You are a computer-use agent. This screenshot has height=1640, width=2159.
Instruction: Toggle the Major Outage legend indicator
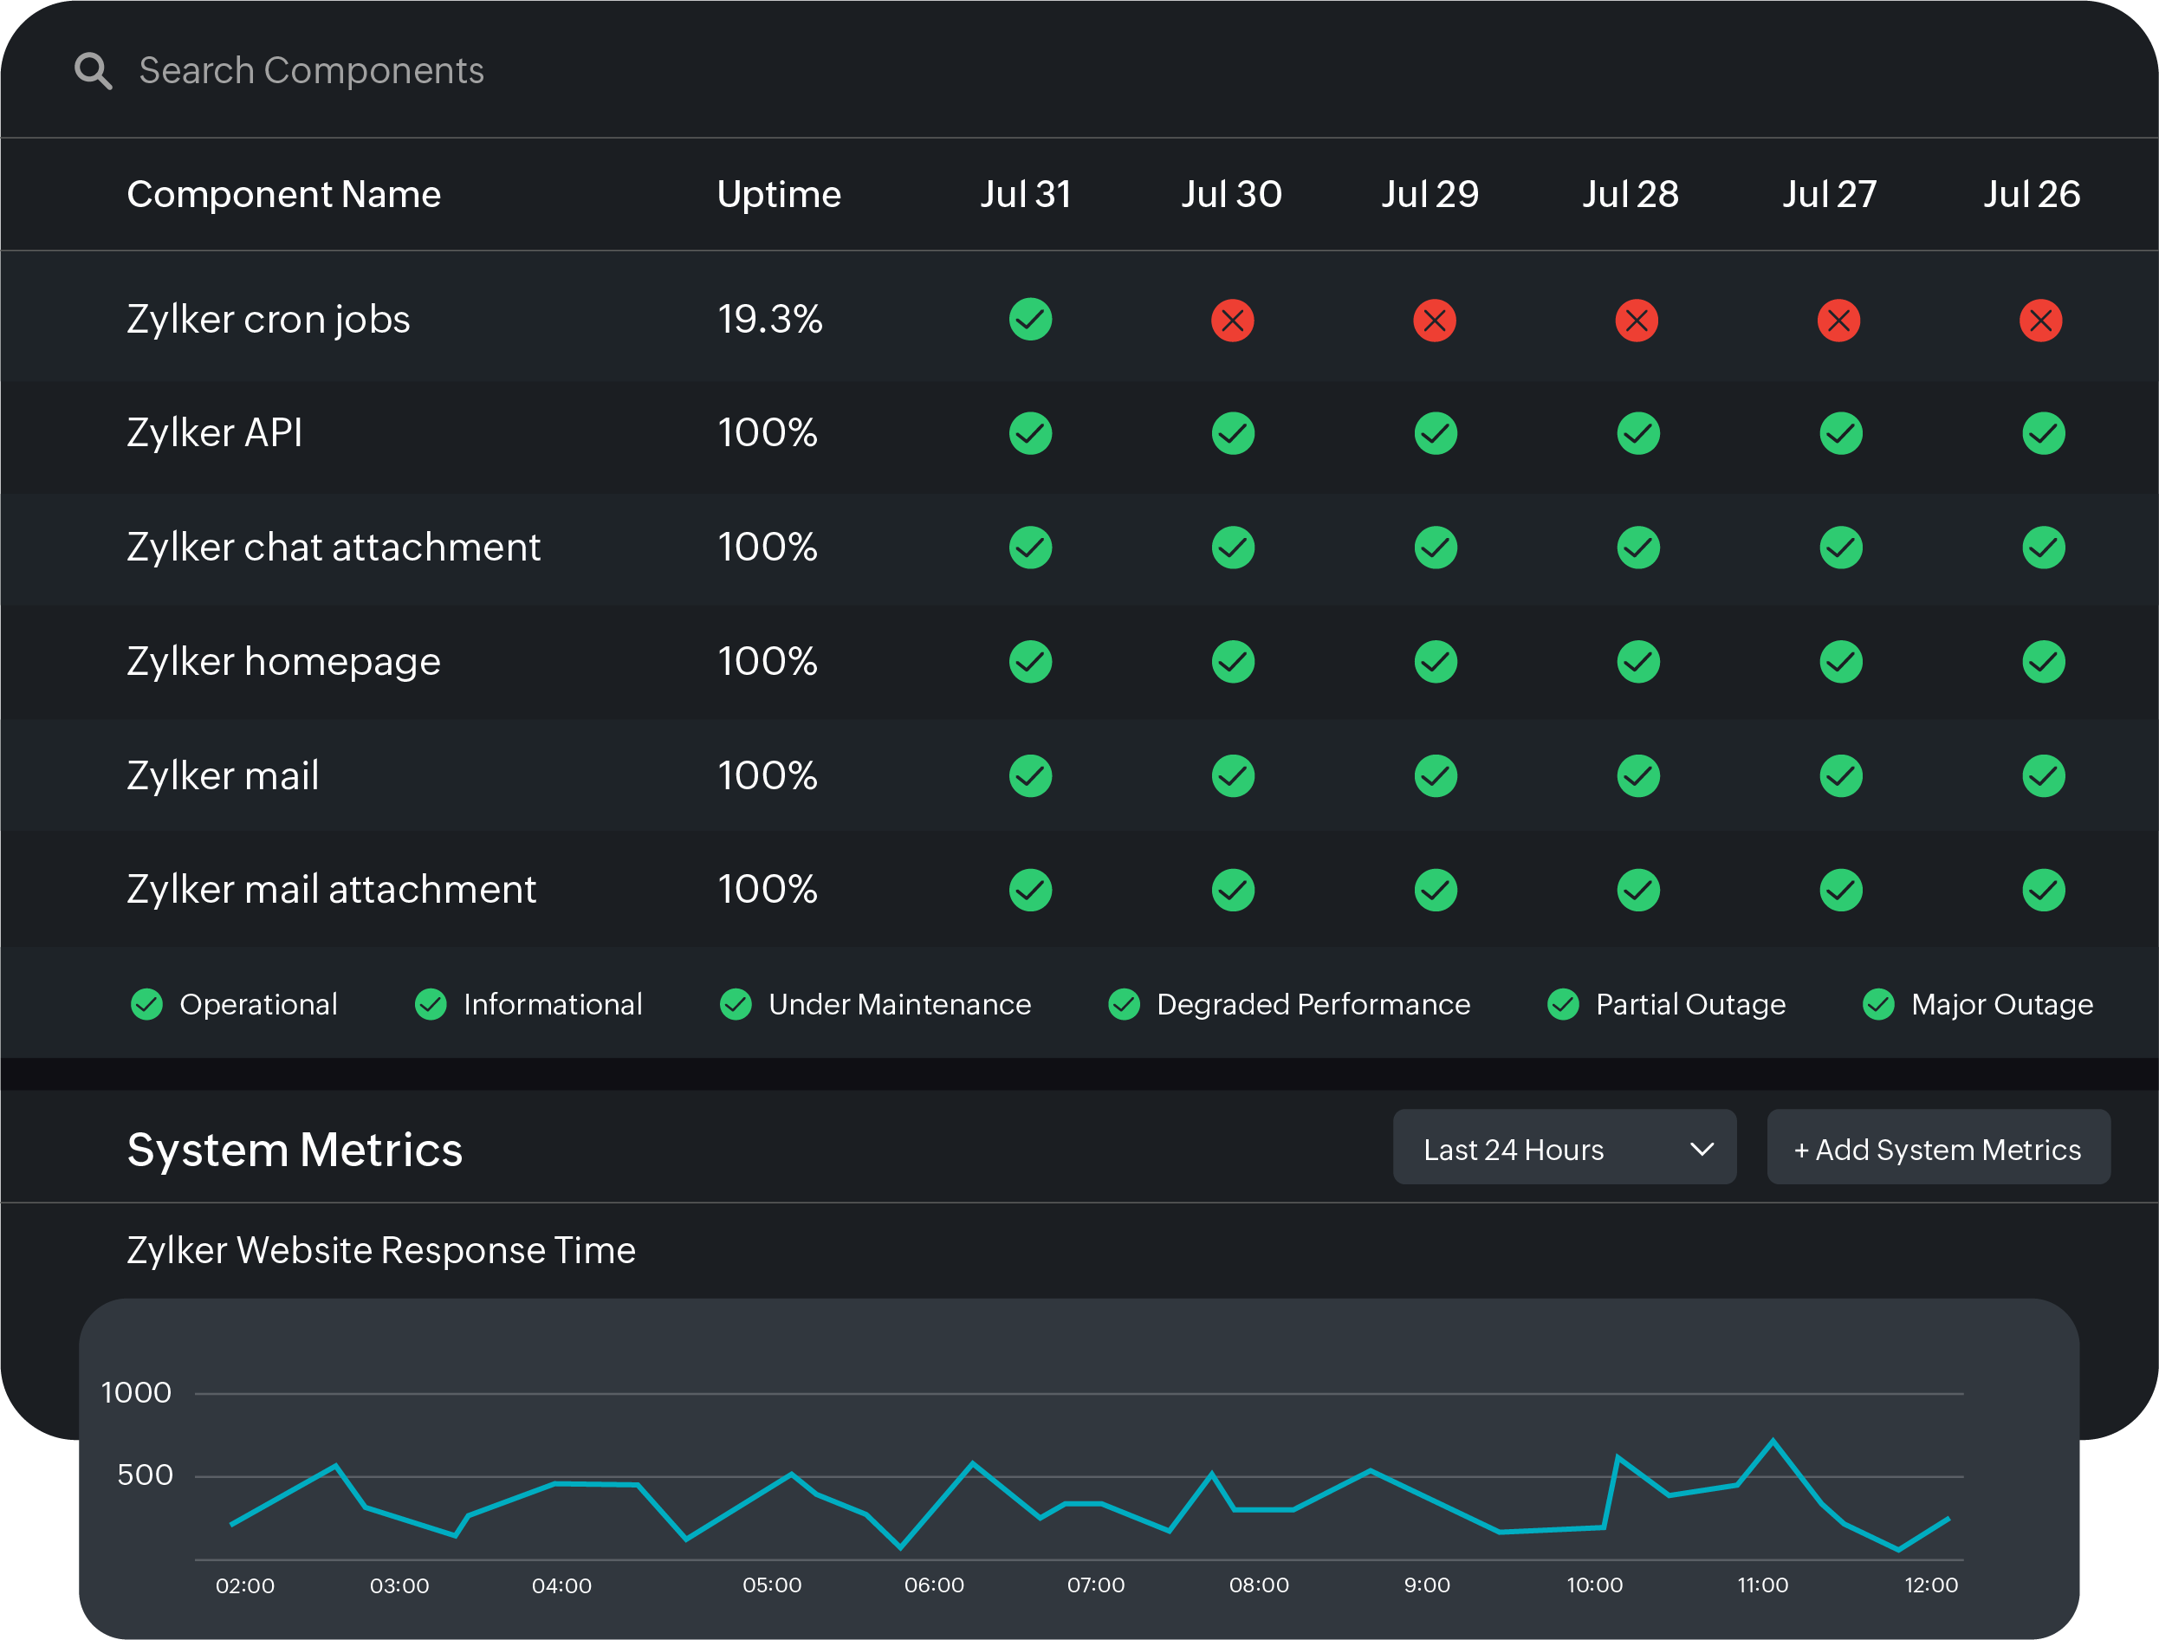(x=1877, y=1003)
